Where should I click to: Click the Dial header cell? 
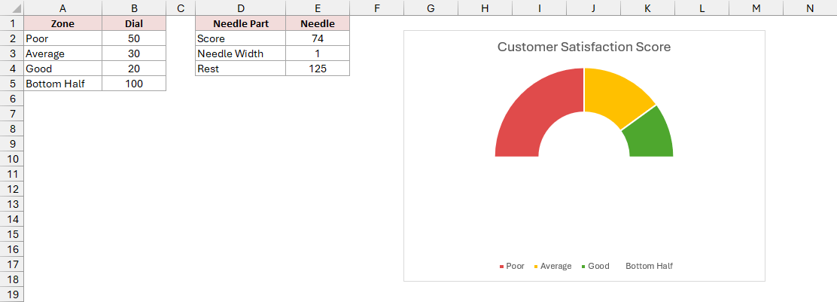coord(134,23)
